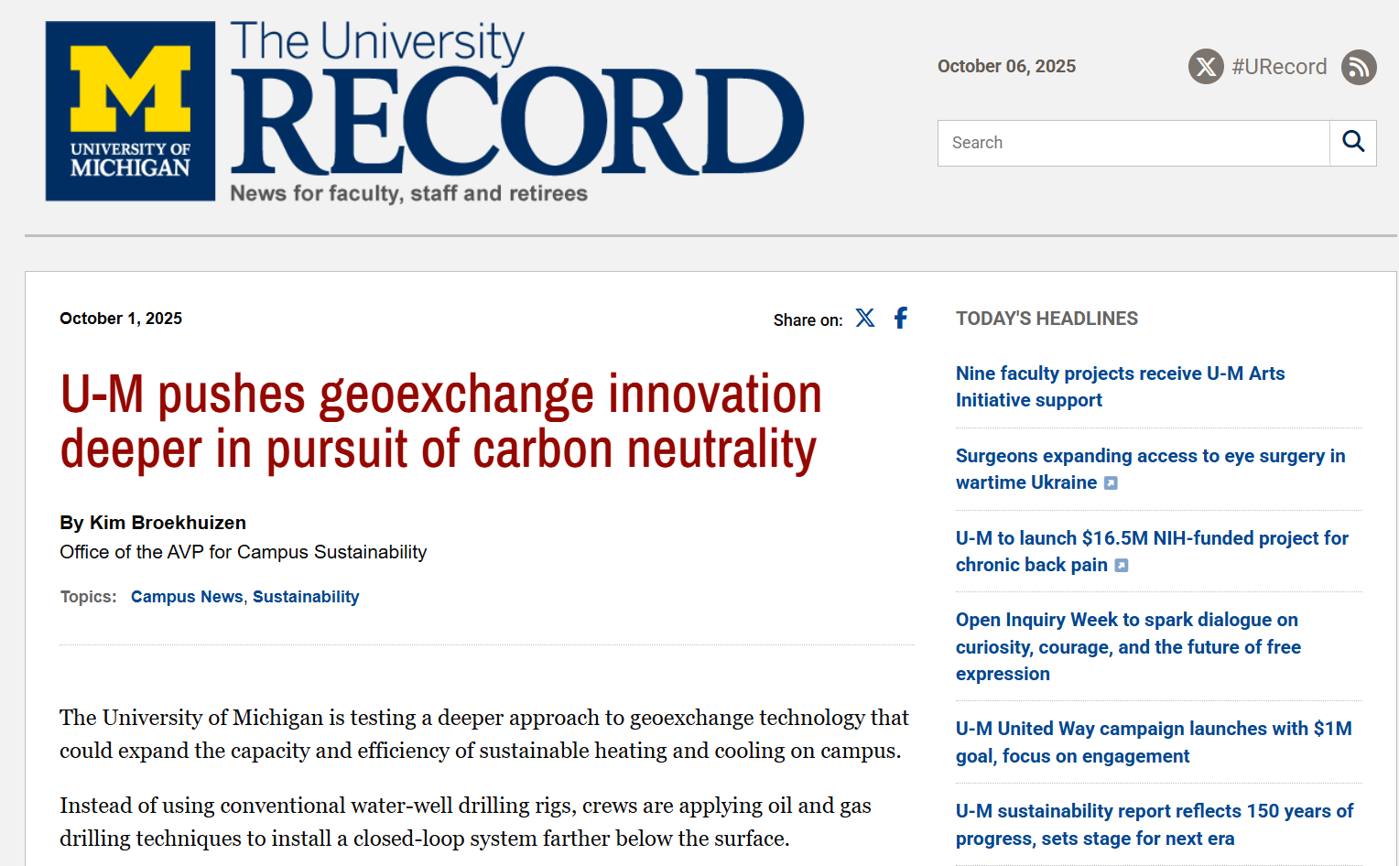Image resolution: width=1399 pixels, height=866 pixels.
Task: Open Nine faculty projects receive U-M Arts headline
Action: point(1120,386)
